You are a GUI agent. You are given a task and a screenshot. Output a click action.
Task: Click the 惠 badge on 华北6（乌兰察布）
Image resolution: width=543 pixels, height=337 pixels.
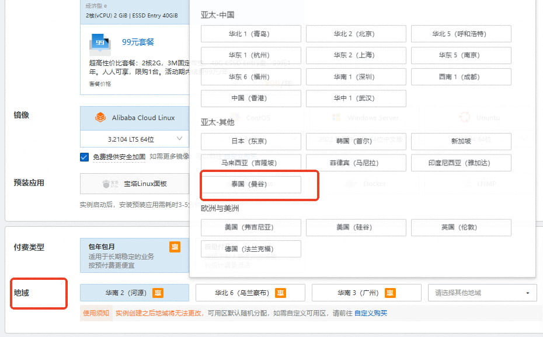(x=281, y=292)
